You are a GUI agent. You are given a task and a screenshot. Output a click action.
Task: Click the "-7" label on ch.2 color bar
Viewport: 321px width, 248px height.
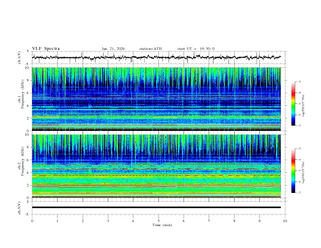pos(299,192)
